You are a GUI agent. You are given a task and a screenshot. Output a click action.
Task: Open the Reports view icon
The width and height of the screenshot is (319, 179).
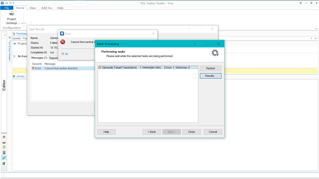pyautogui.click(x=4, y=153)
